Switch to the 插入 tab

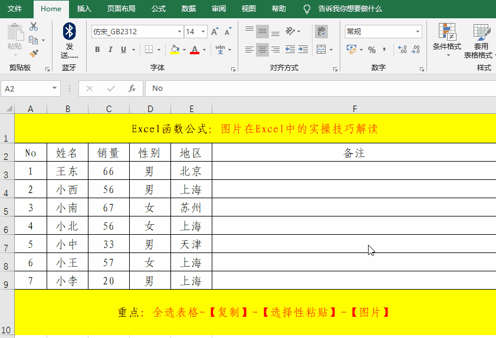point(84,9)
